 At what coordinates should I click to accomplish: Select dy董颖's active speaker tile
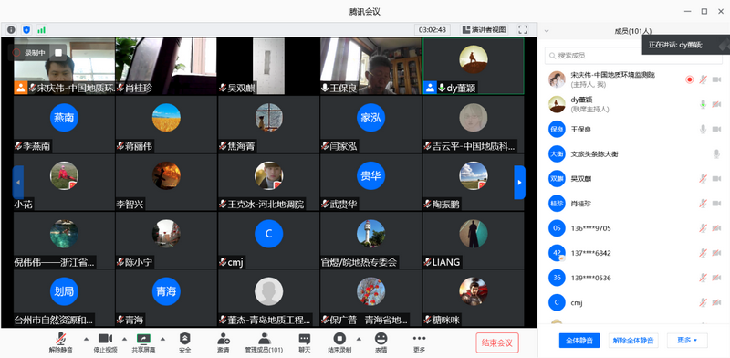[473, 66]
